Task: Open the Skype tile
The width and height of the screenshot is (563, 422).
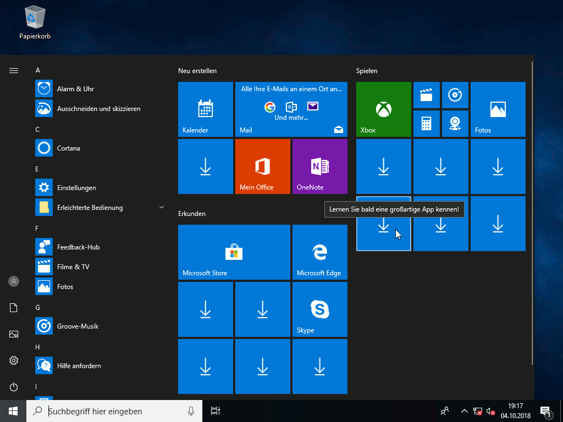Action: 319,309
